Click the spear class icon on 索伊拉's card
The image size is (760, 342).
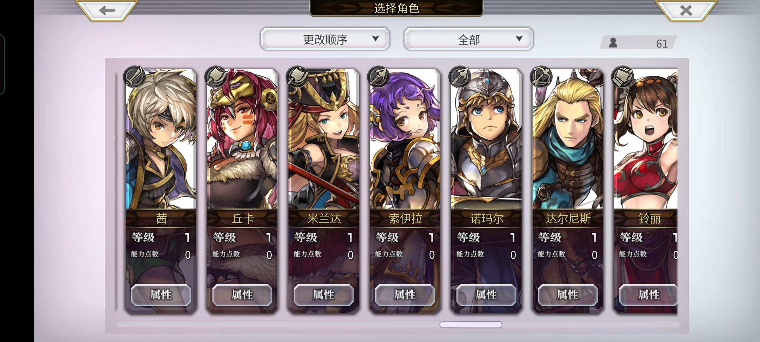click(379, 77)
